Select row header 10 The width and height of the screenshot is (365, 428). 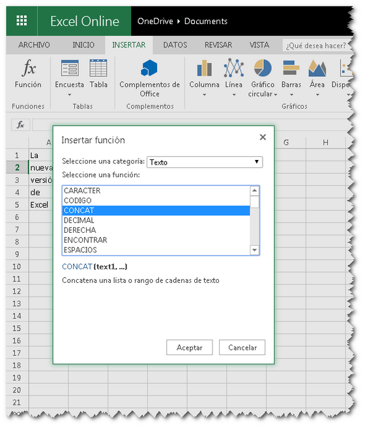coord(17,267)
